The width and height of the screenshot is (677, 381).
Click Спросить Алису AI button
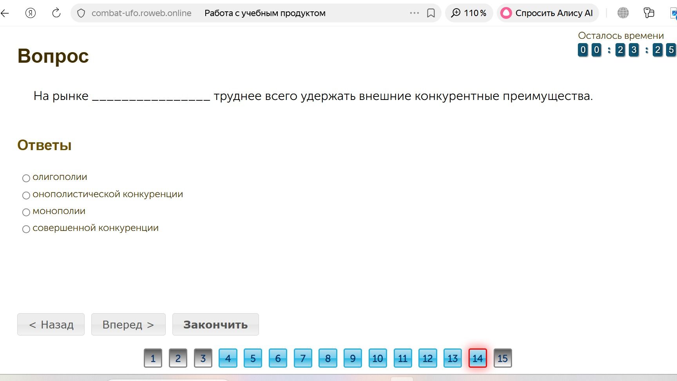[548, 13]
